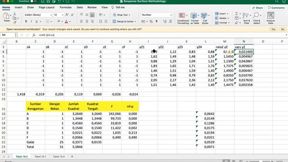Open the Formulas tab
288x162 pixels.
point(66,7)
